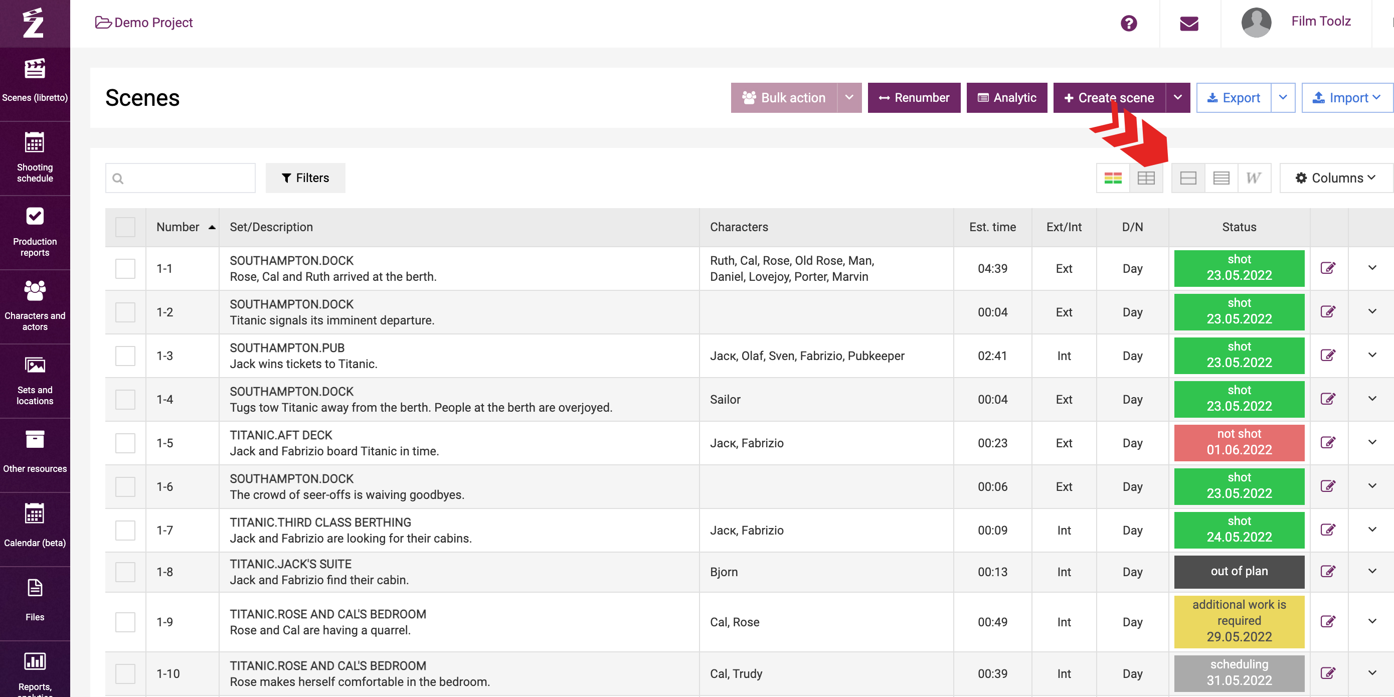Click the Bulk action button
This screenshot has width=1394, height=697.
[x=784, y=98]
